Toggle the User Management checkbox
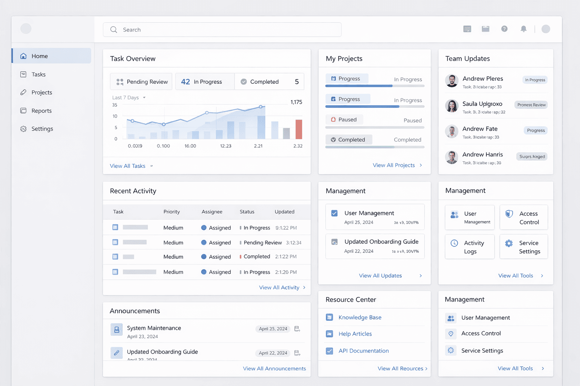Viewport: 580px width, 386px height. tap(335, 213)
